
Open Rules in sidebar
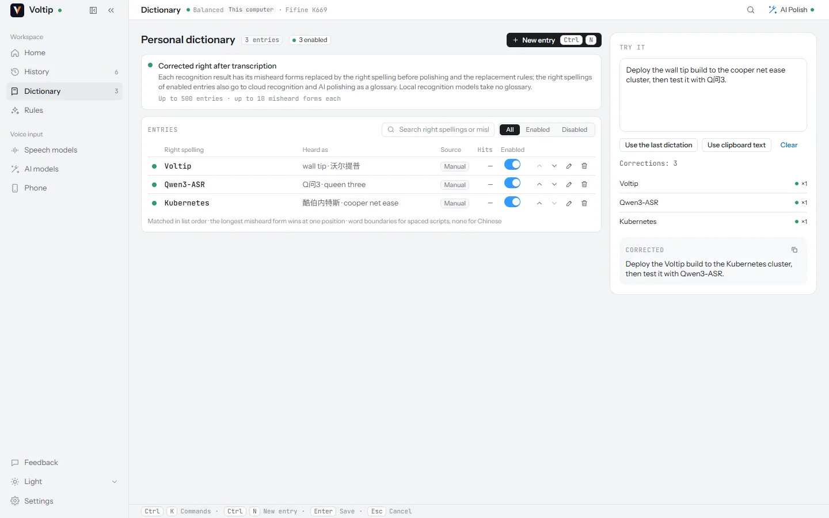pyautogui.click(x=64, y=111)
